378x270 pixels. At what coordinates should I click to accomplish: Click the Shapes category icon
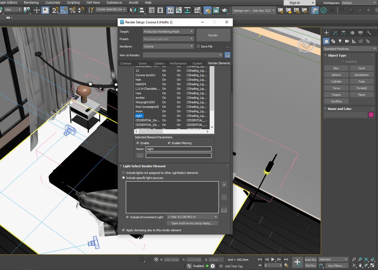pos(333,41)
